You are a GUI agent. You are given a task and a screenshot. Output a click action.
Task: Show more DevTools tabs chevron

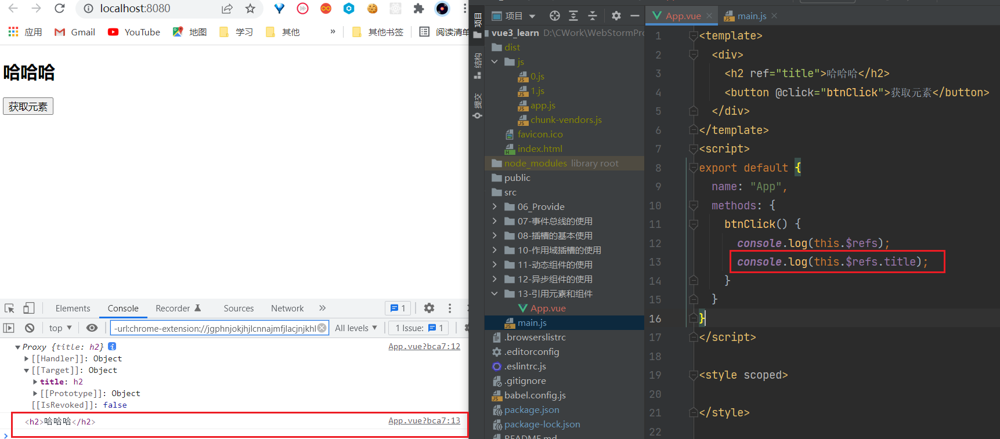click(323, 308)
